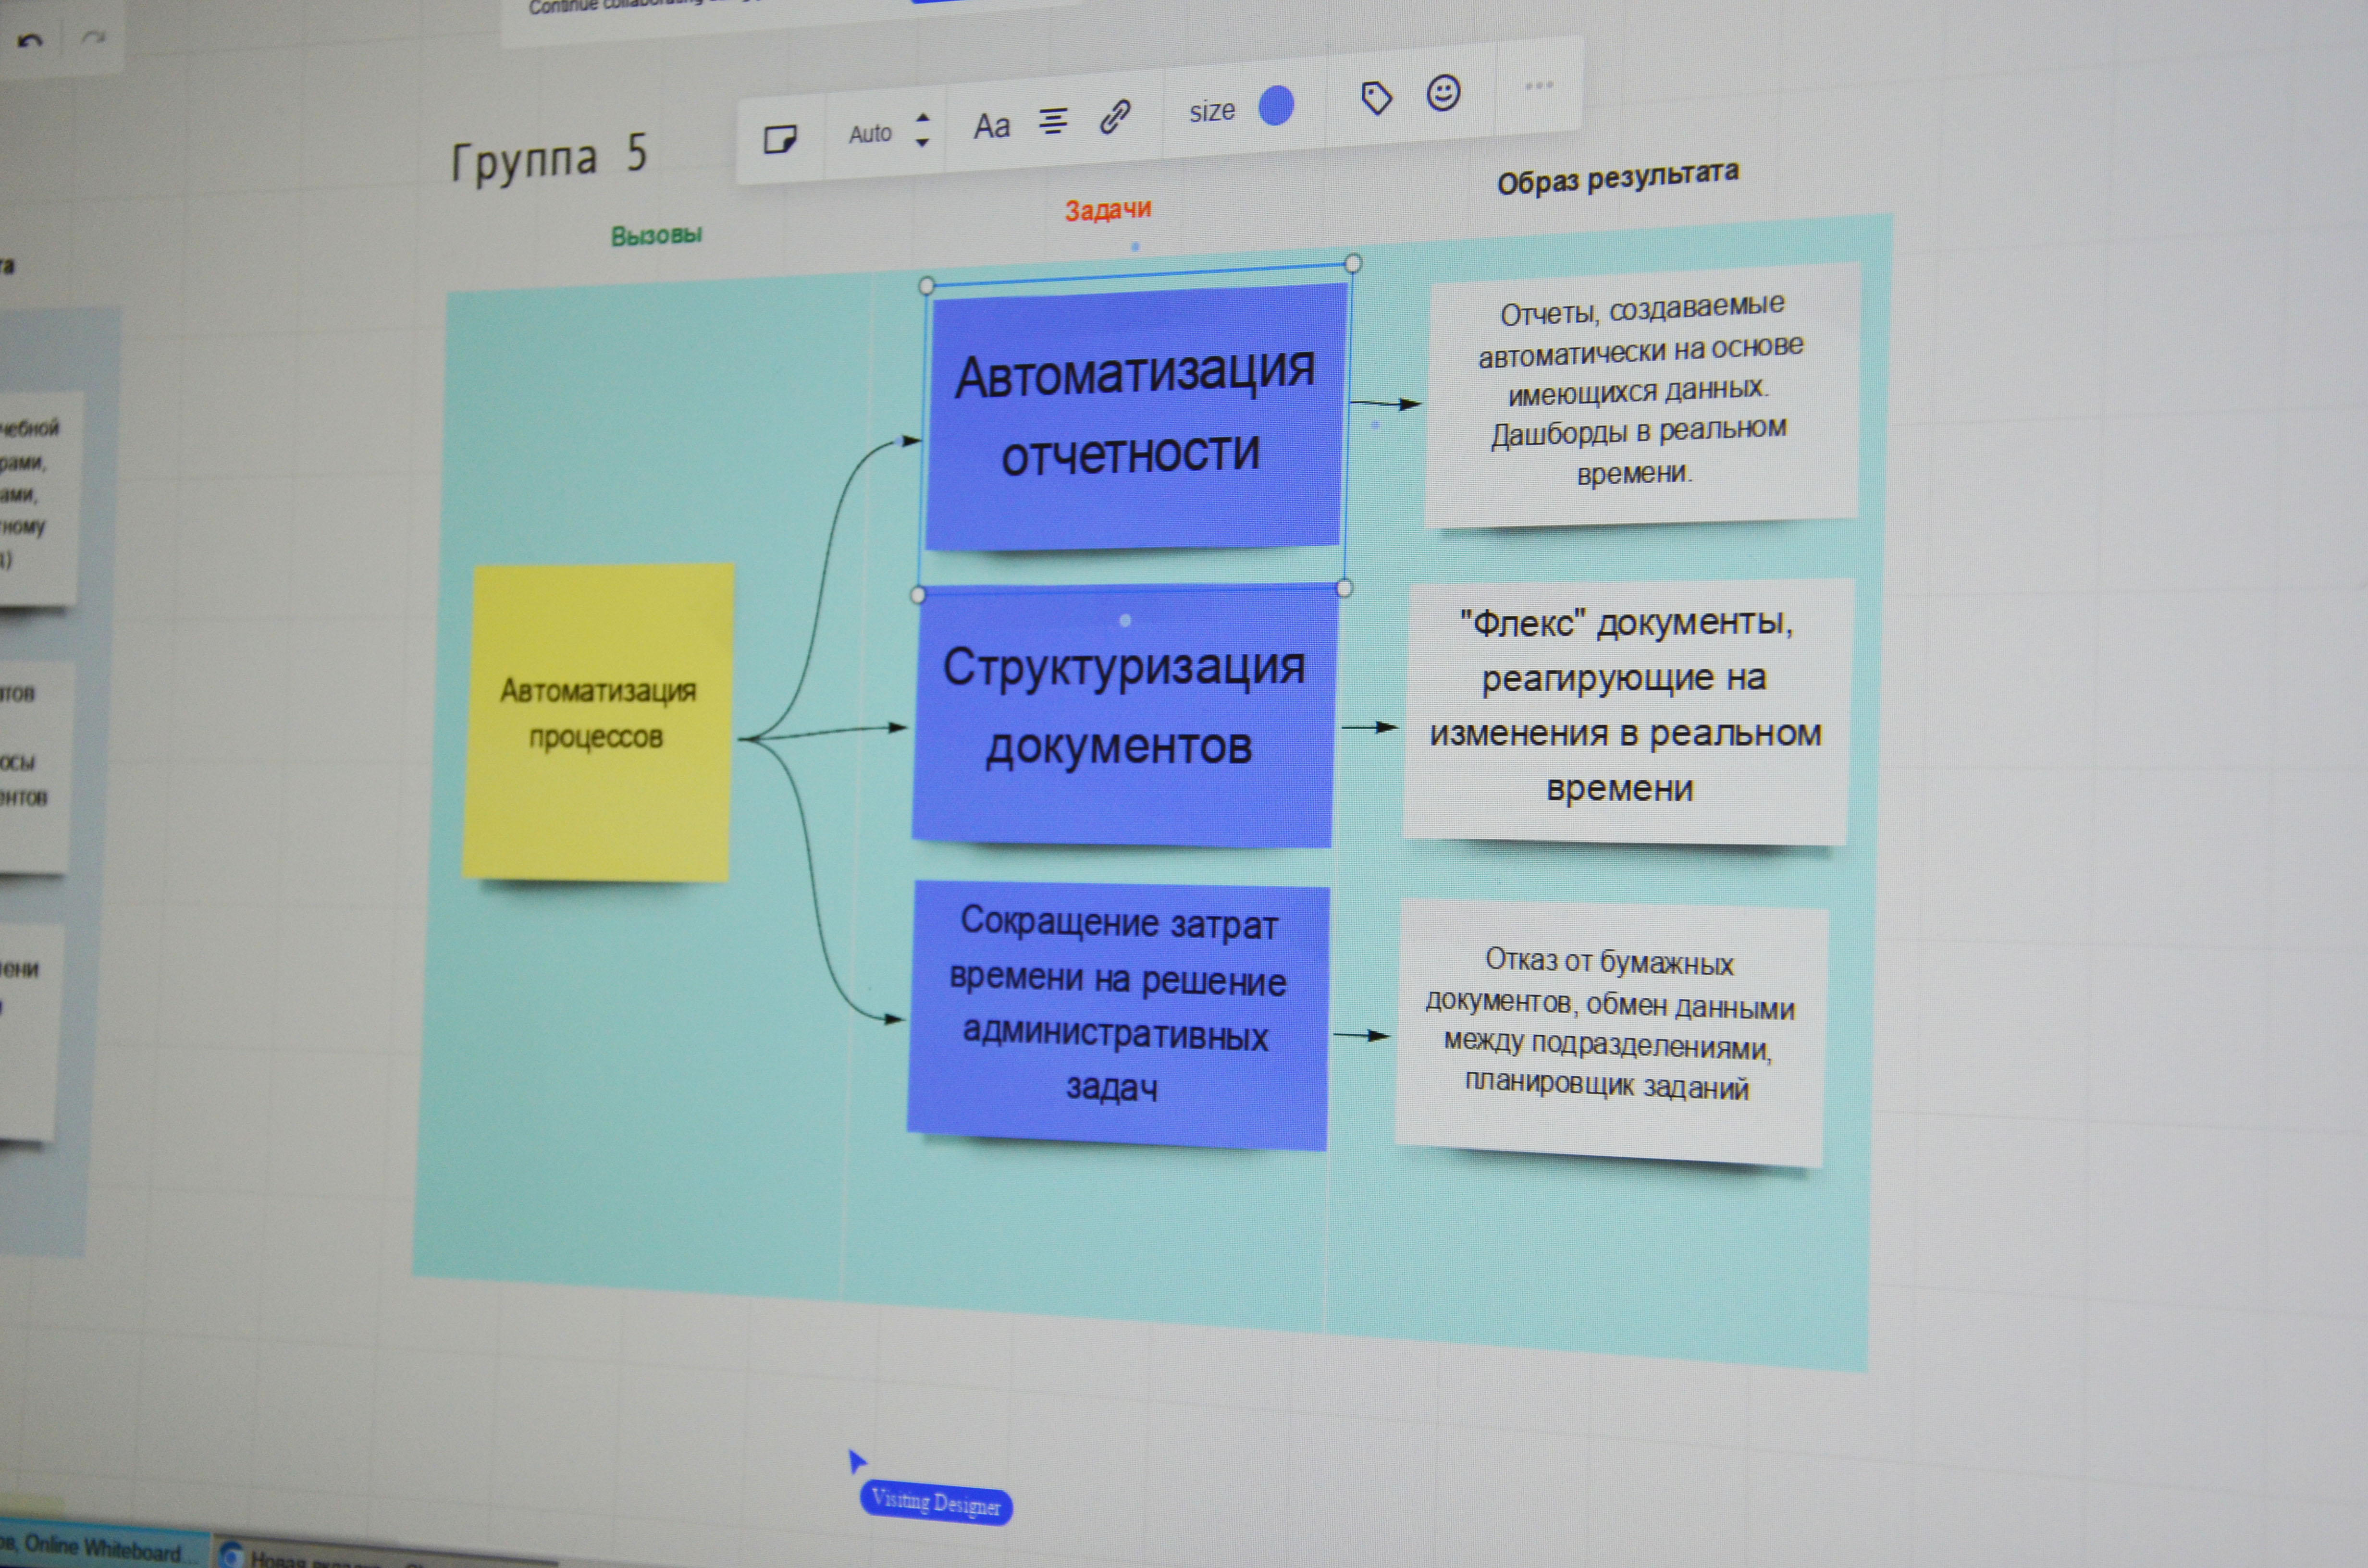This screenshot has height=1568, width=2368.
Task: Add a tag with tag icon
Action: click(x=1377, y=98)
